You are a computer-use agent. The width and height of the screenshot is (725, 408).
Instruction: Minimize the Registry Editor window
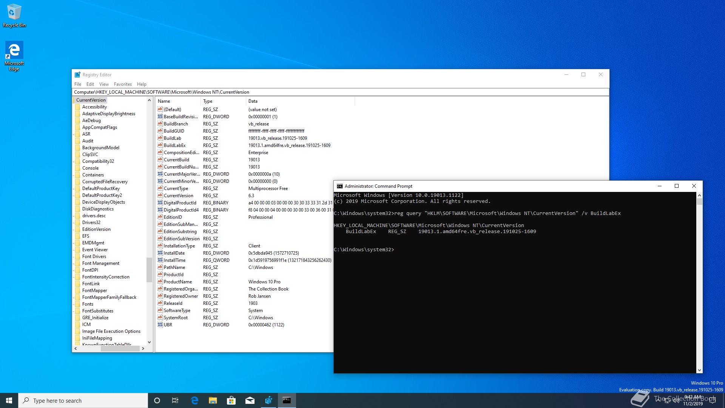click(566, 75)
